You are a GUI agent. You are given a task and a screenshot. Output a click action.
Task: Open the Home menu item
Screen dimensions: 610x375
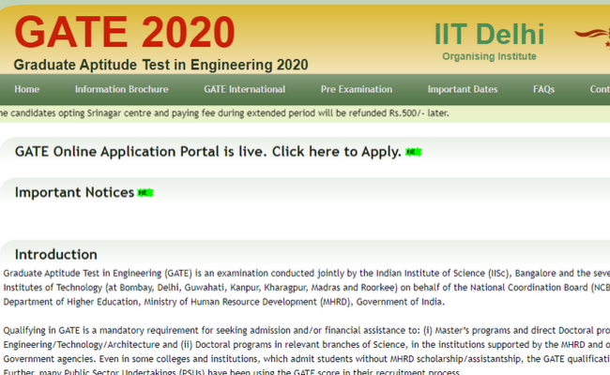point(27,89)
